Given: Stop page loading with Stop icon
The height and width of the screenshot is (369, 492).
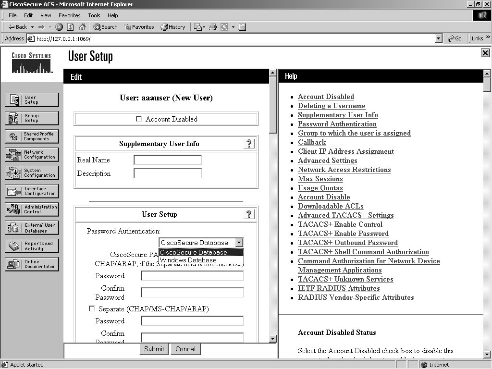Looking at the screenshot, I should (x=59, y=27).
